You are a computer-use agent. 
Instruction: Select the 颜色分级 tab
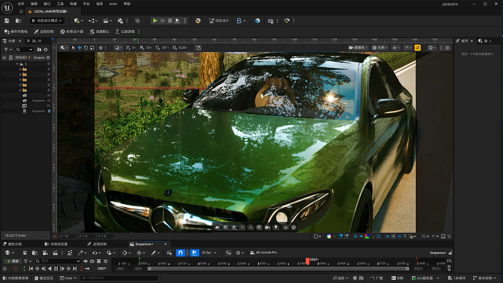(12, 244)
